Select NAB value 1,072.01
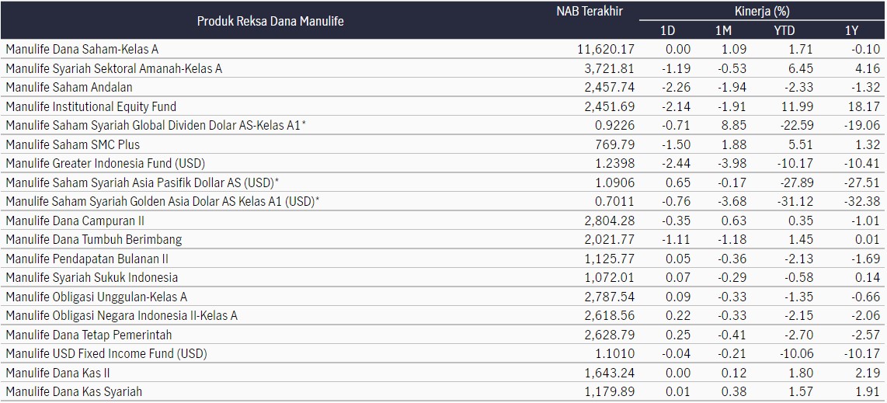 [609, 278]
